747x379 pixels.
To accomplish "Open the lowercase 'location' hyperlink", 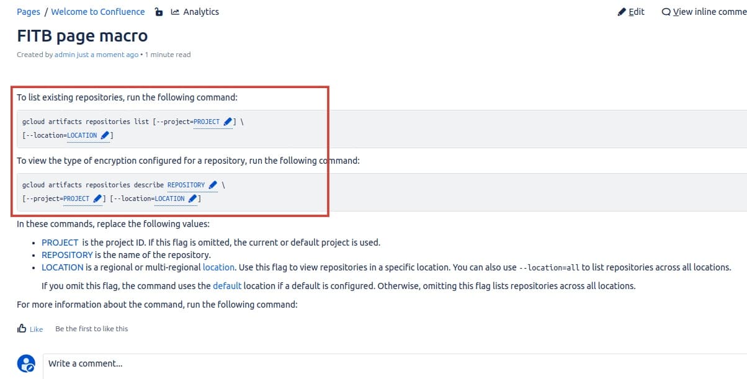I will [x=218, y=267].
